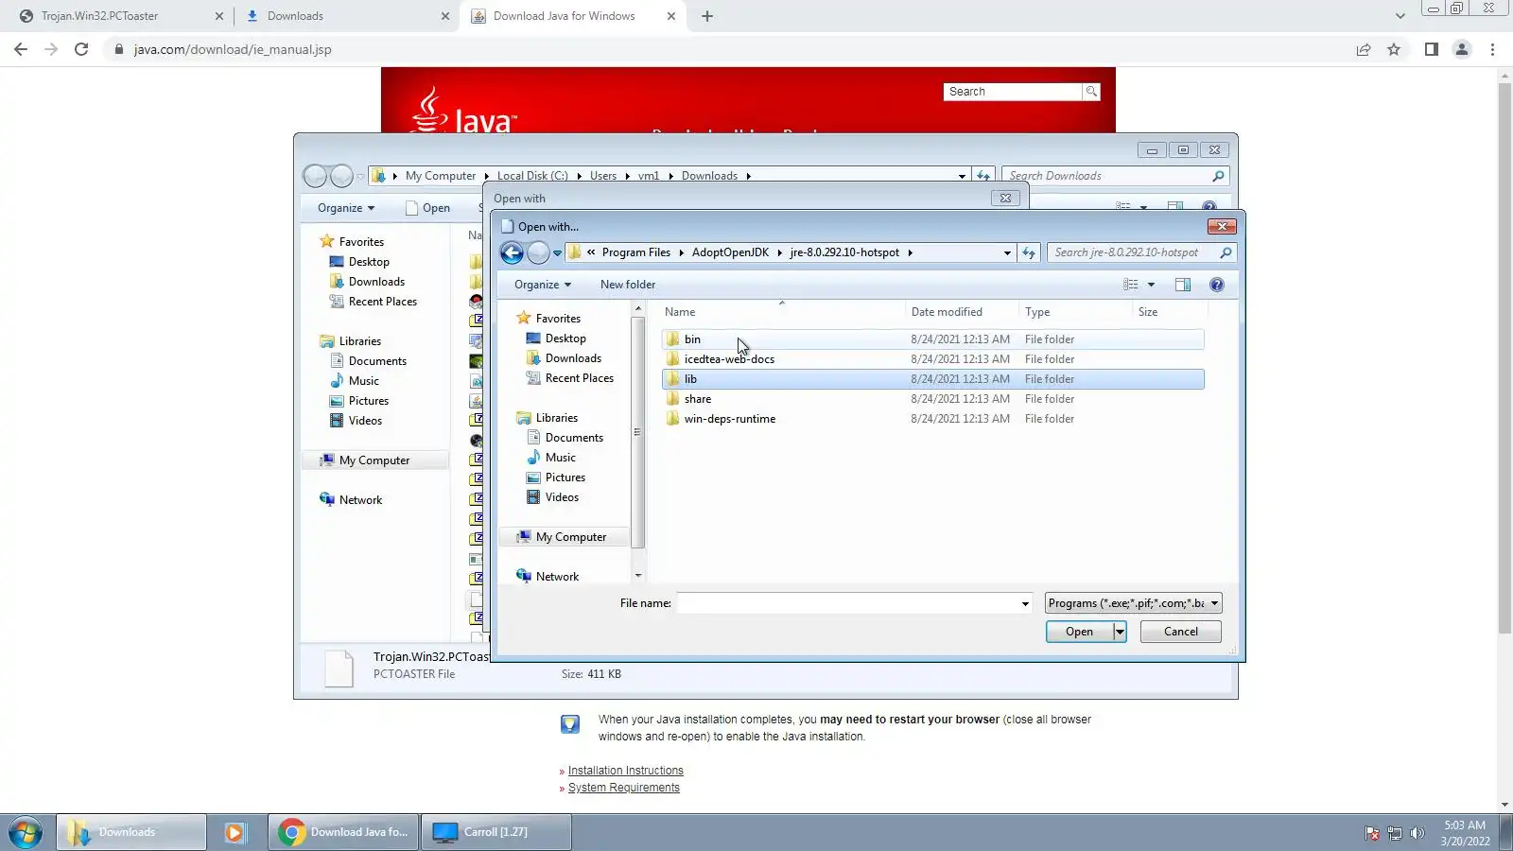Close Download Java for Windows tab

click(x=671, y=16)
